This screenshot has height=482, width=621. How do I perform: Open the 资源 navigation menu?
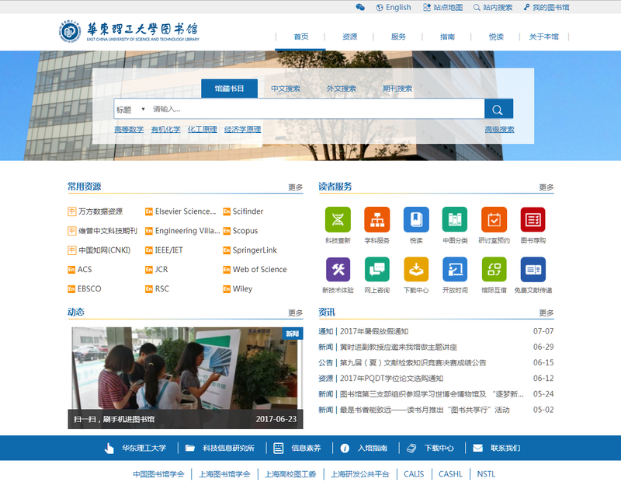point(349,37)
